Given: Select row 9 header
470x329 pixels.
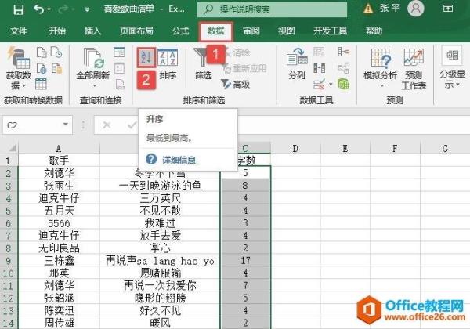Looking at the screenshot, I should tap(9, 261).
